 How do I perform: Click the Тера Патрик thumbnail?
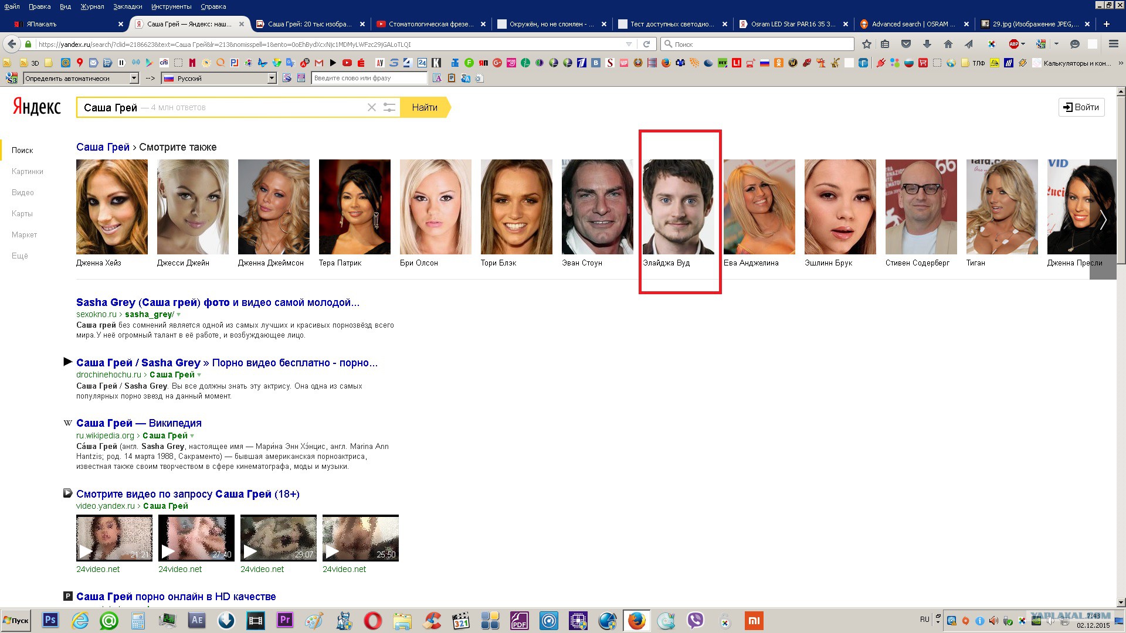click(x=354, y=207)
